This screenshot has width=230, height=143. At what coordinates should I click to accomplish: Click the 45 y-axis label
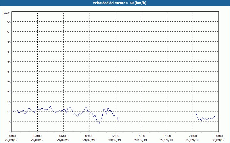tap(9, 42)
